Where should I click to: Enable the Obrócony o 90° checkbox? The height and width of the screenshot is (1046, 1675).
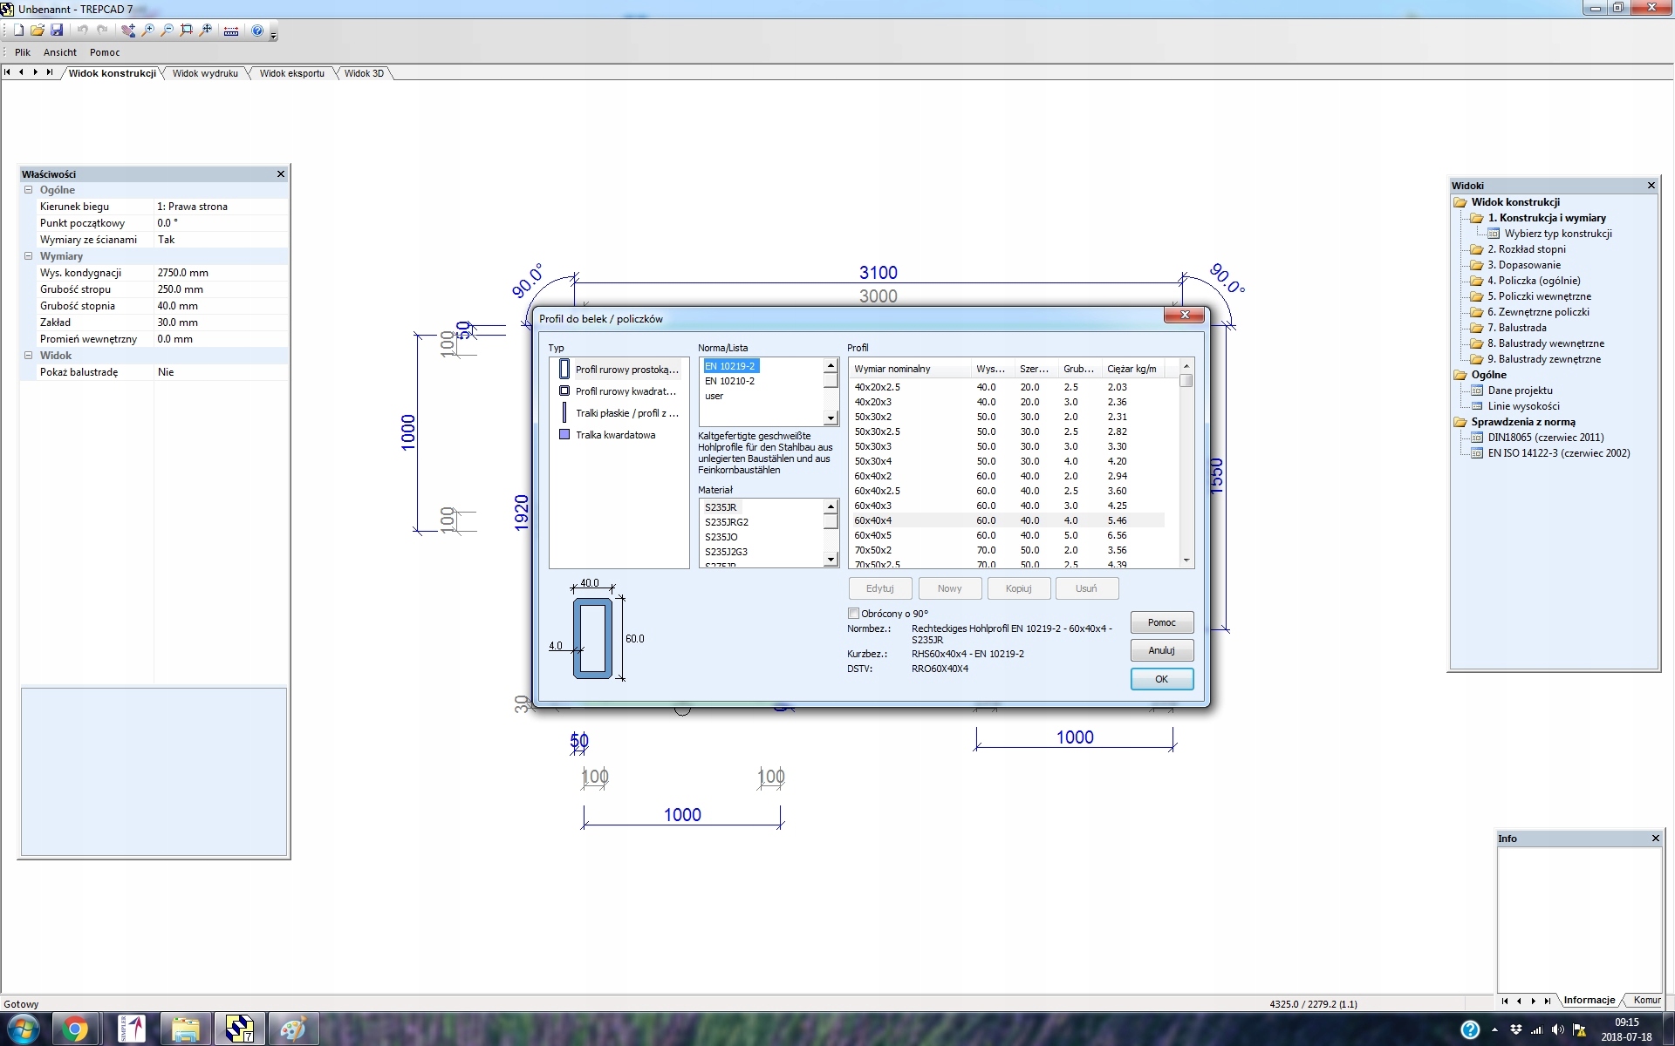[x=853, y=614]
